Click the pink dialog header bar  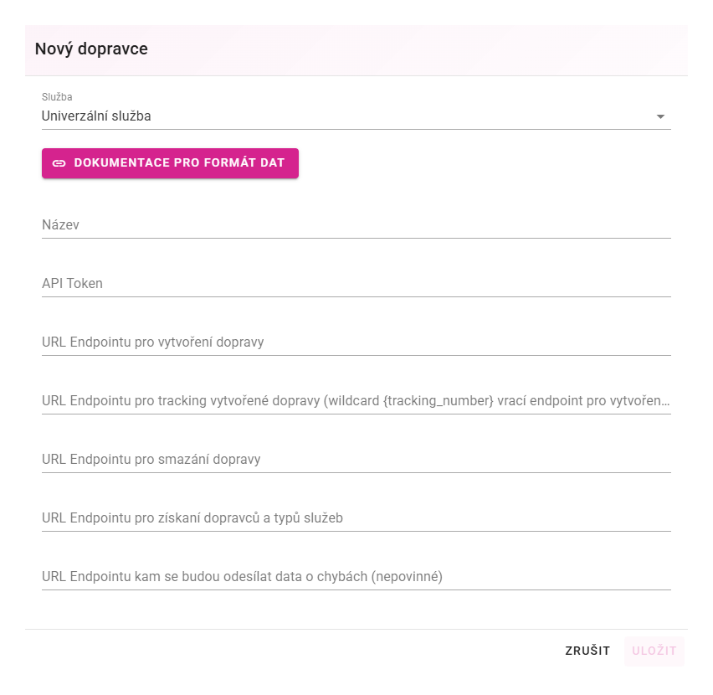pyautogui.click(x=356, y=50)
